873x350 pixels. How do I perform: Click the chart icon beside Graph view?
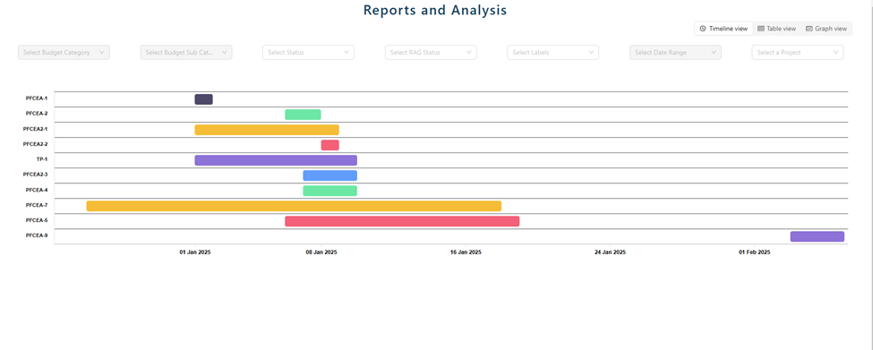point(809,29)
